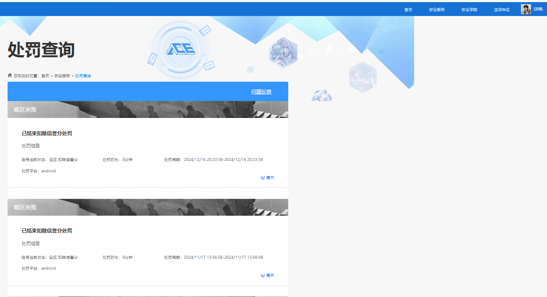Click the 问题反馈 feedback link
This screenshot has height=297, width=547.
point(262,91)
